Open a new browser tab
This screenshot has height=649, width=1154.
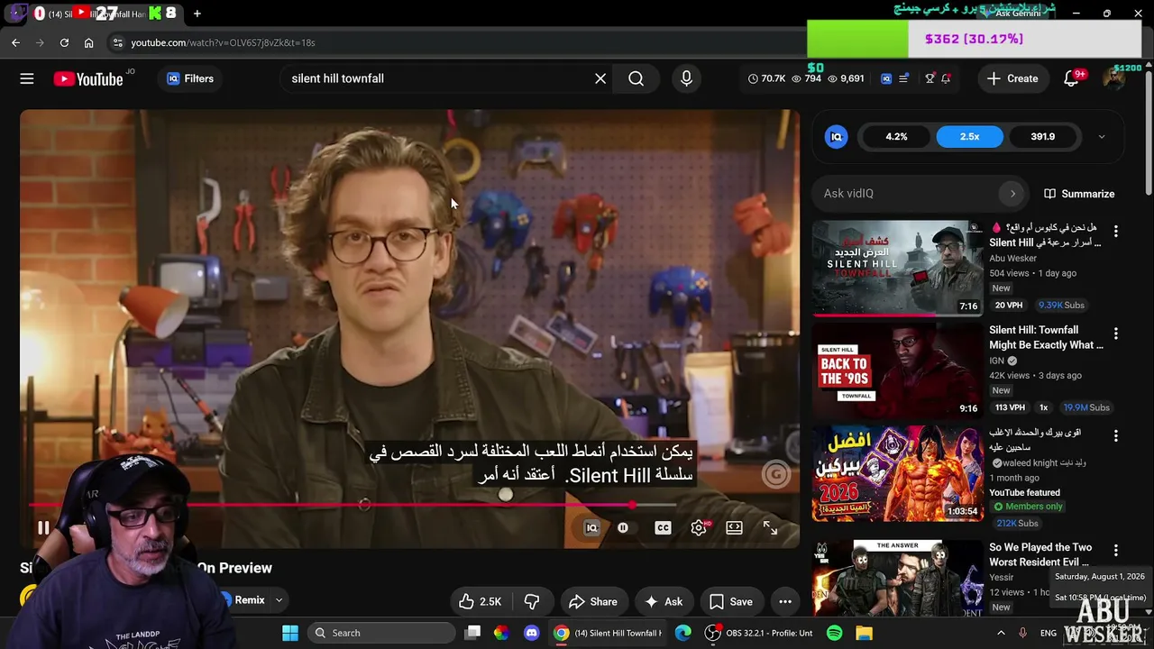(x=197, y=14)
